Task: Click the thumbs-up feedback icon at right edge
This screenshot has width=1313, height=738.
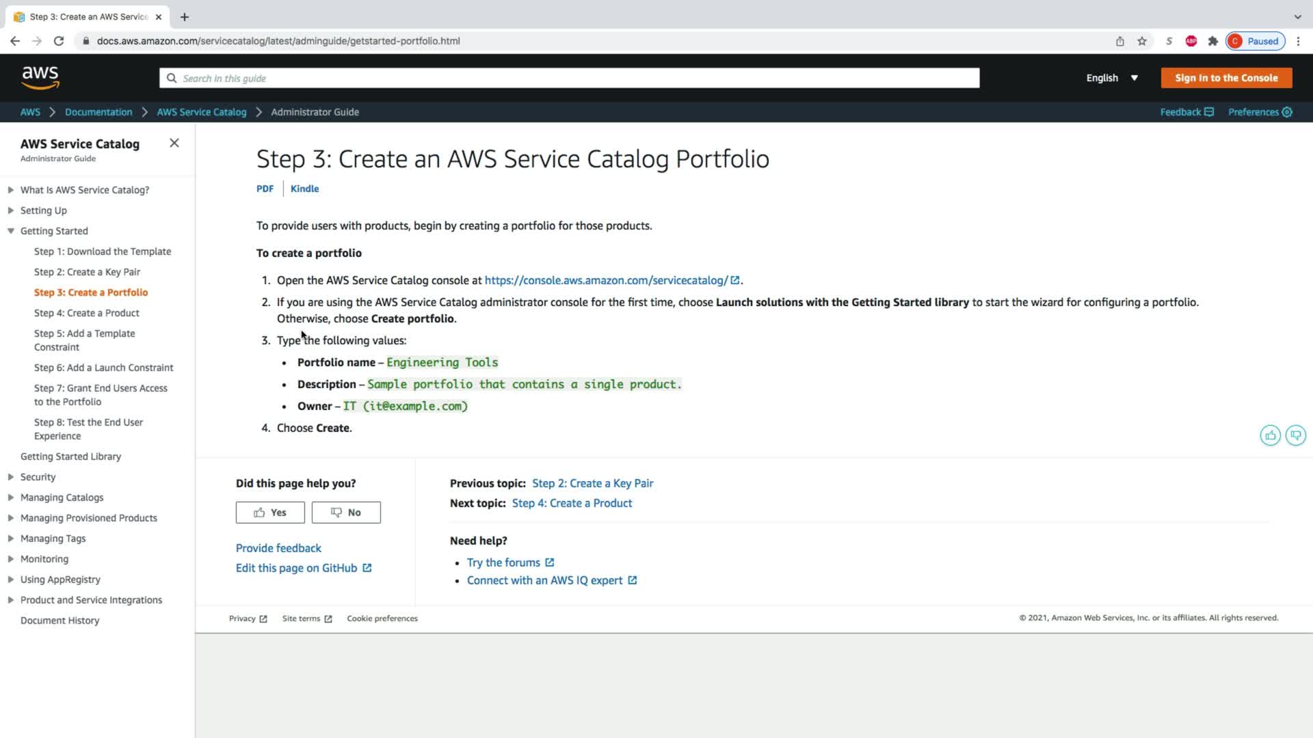Action: click(1270, 435)
